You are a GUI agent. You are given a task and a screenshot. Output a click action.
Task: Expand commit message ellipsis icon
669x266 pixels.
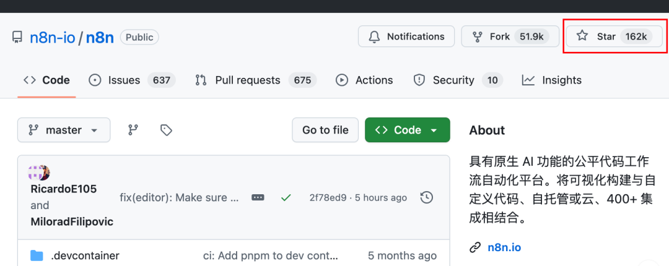click(x=258, y=197)
